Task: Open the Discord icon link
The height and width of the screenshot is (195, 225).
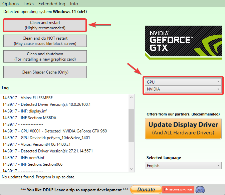Action: (x=200, y=190)
